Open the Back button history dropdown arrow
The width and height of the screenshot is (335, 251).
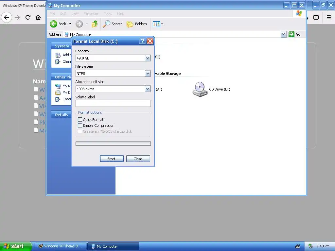tap(70, 24)
